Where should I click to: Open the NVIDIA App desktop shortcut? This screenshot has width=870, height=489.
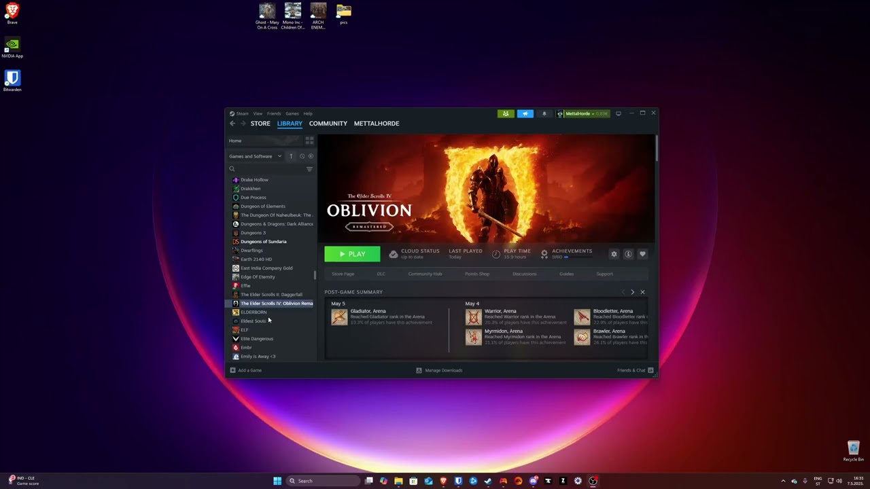(x=12, y=48)
